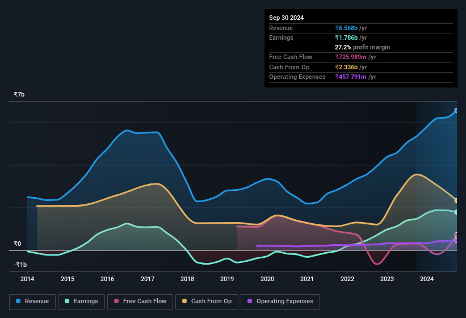The height and width of the screenshot is (318, 466).
Task: Click the Free Cash Flow endpoint marker
Action: 456,235
